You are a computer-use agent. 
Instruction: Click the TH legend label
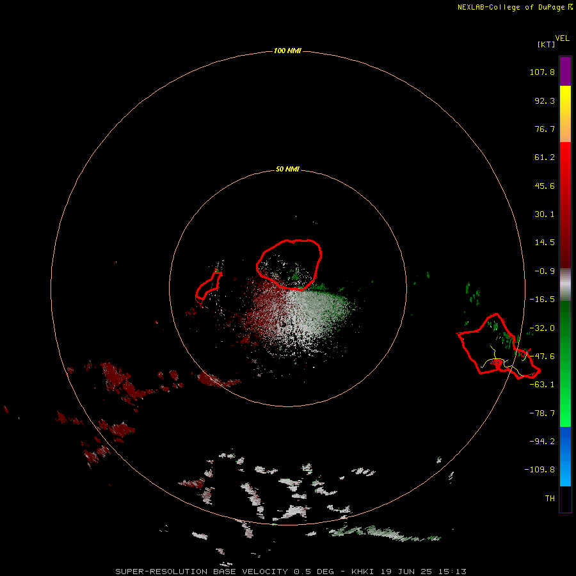pos(550,498)
